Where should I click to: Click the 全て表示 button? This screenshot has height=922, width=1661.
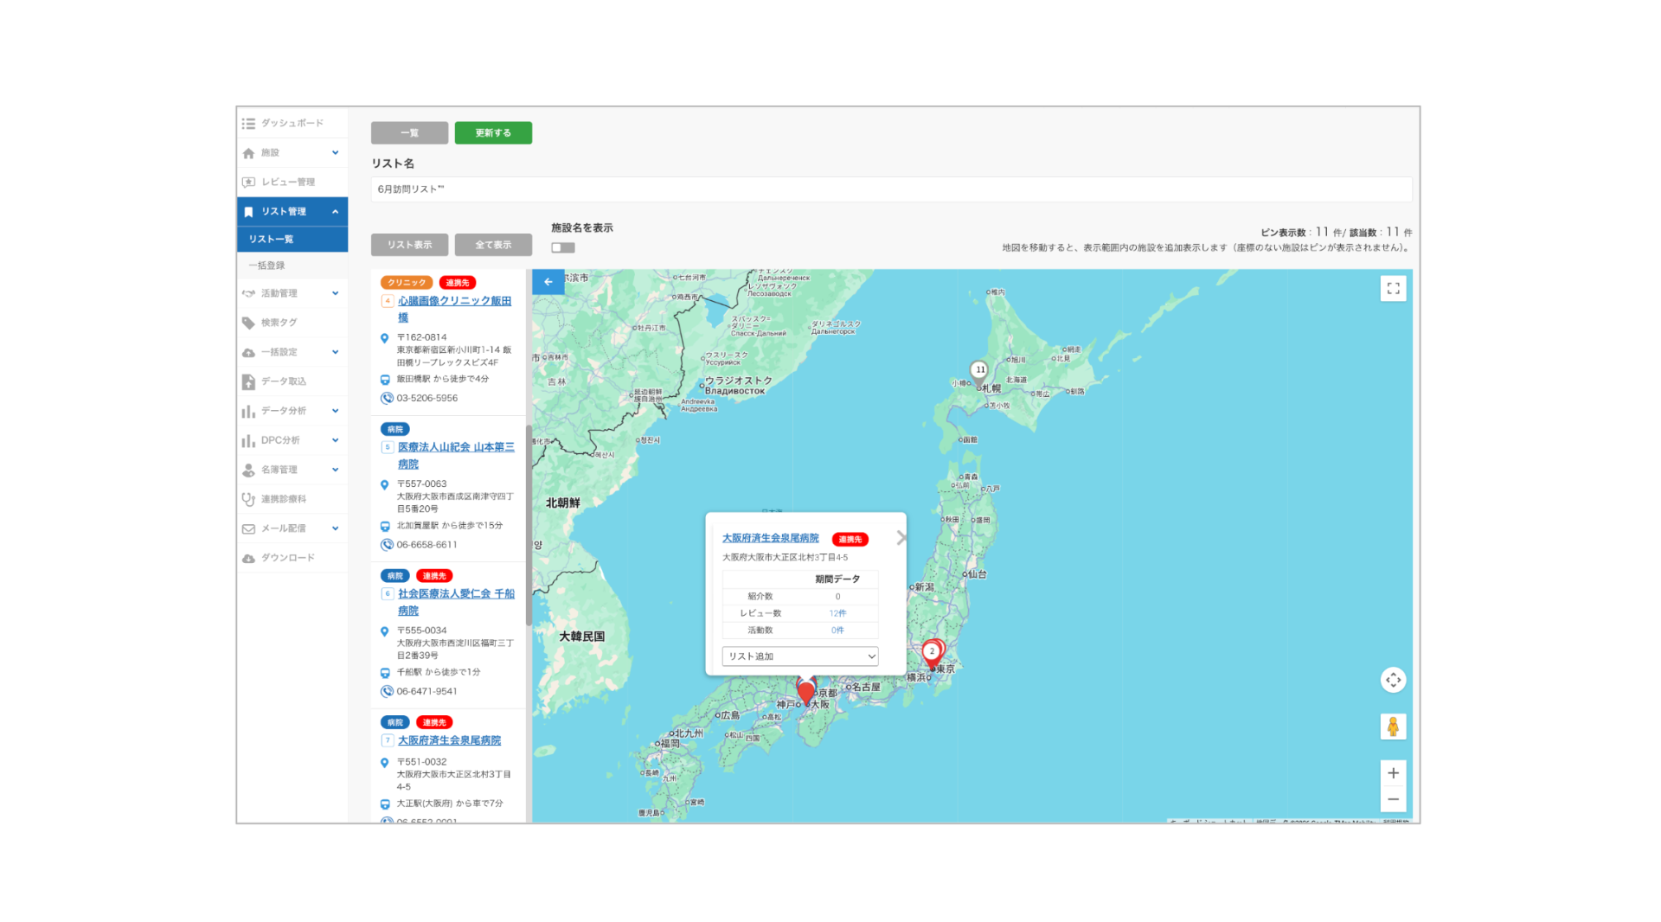(493, 245)
